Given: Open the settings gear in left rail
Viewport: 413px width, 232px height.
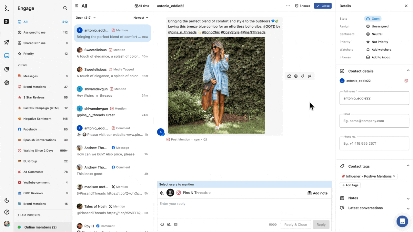Looking at the screenshot, I should [x=7, y=83].
